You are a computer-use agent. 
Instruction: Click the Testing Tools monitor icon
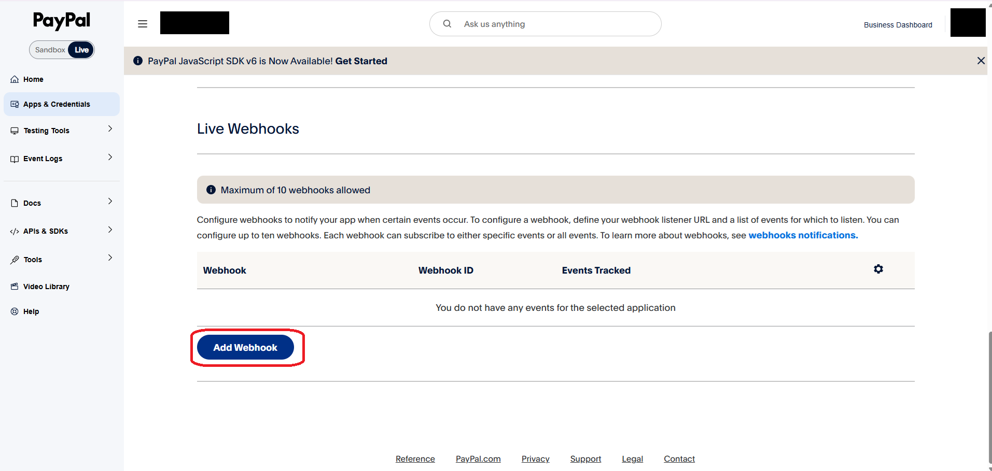click(15, 131)
